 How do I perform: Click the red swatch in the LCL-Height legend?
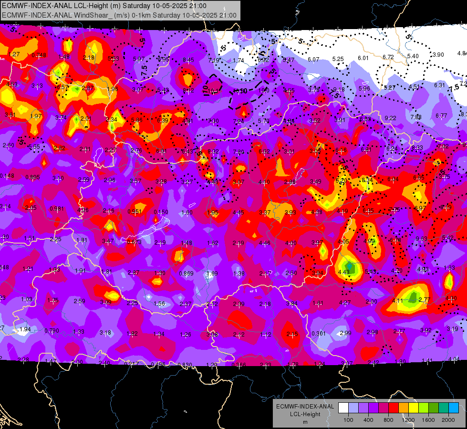[x=394, y=408]
